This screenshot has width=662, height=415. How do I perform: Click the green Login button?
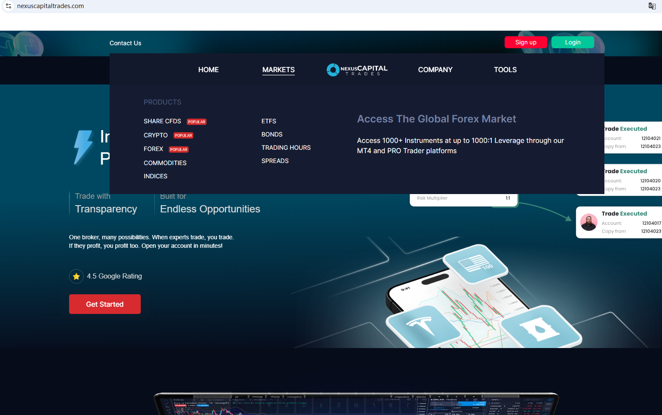[x=573, y=42]
